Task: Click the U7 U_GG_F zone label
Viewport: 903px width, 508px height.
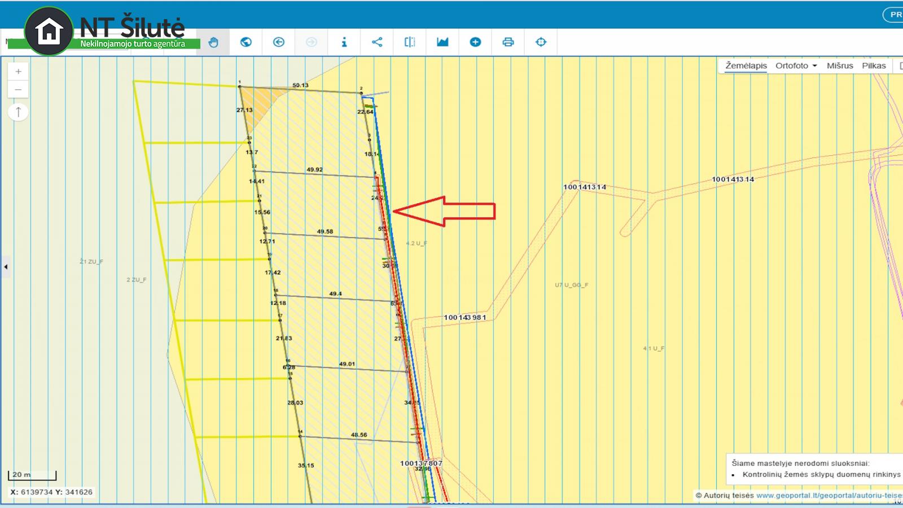Action: [x=571, y=285]
